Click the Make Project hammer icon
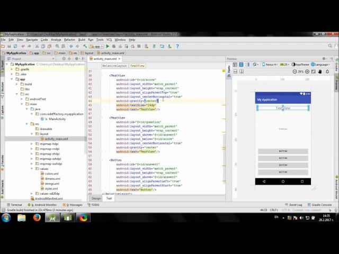The image size is (339, 254). (85, 46)
